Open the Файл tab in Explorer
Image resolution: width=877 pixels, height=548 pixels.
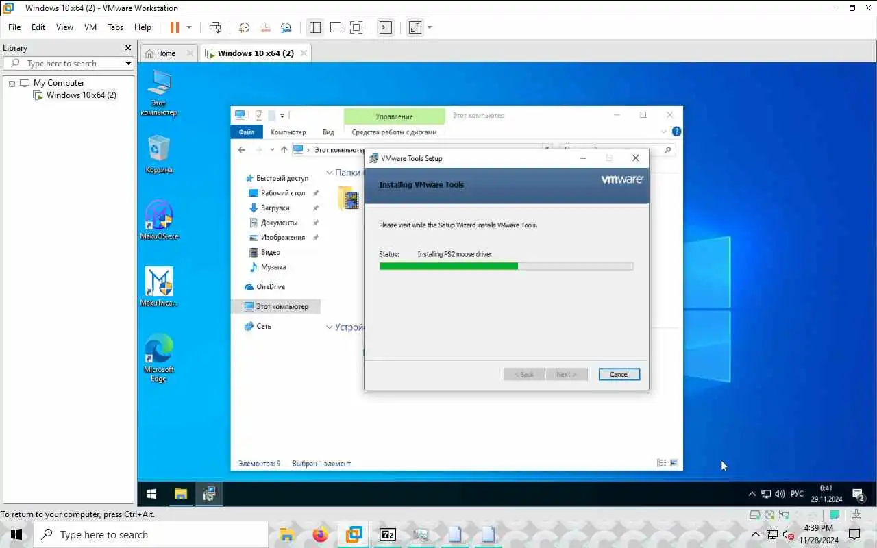[246, 132]
